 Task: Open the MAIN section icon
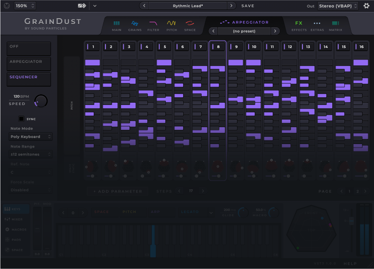[x=116, y=25]
